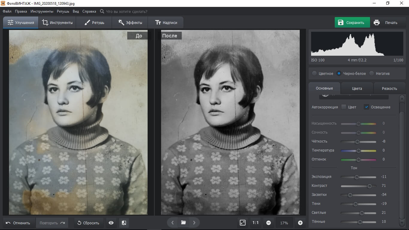Click the После after photo
The image size is (409, 230).
[230, 122]
